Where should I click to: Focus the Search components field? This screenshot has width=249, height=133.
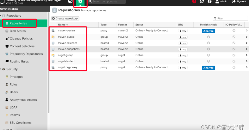[x=107, y=2]
